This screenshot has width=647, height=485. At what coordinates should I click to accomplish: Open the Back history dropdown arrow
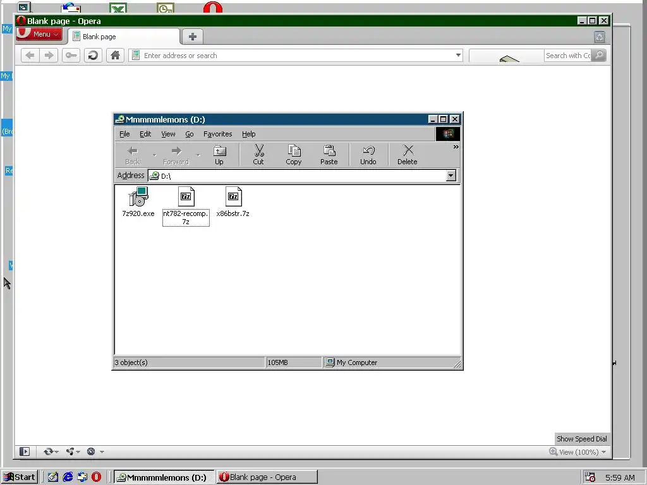coord(154,155)
